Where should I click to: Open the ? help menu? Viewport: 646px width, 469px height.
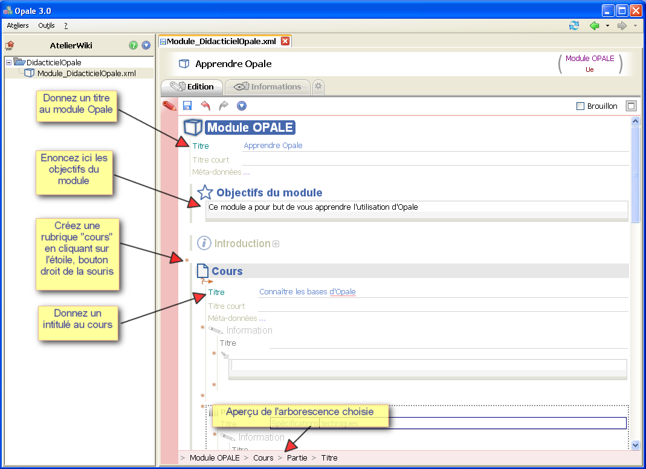pos(66,25)
